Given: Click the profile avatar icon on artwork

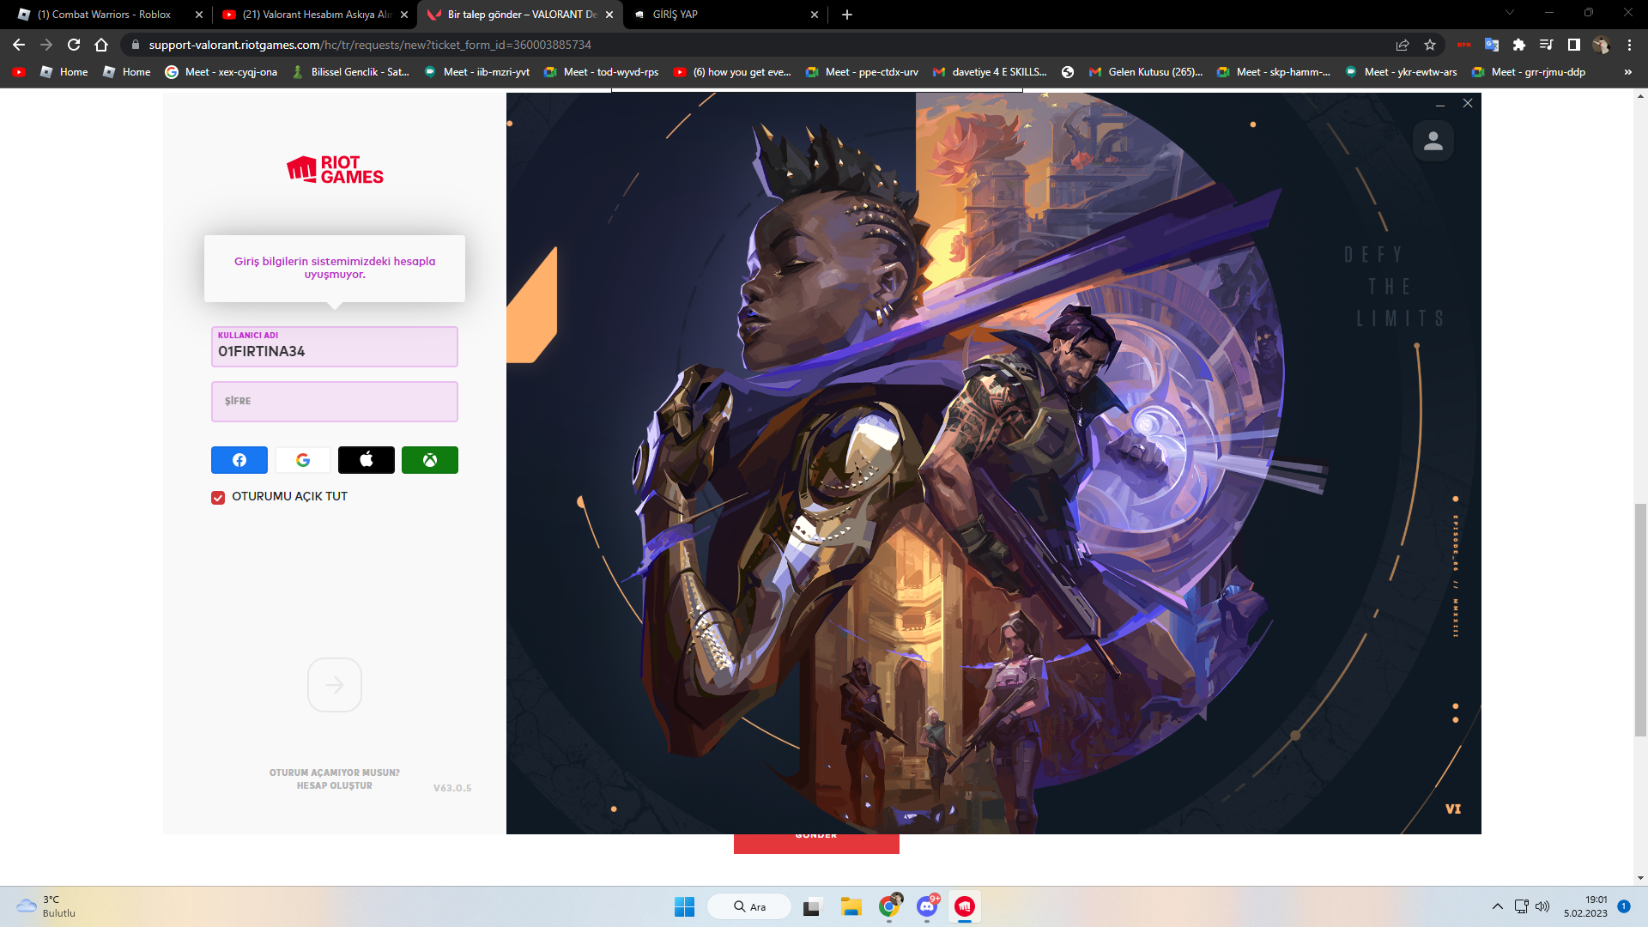Looking at the screenshot, I should click(1433, 141).
